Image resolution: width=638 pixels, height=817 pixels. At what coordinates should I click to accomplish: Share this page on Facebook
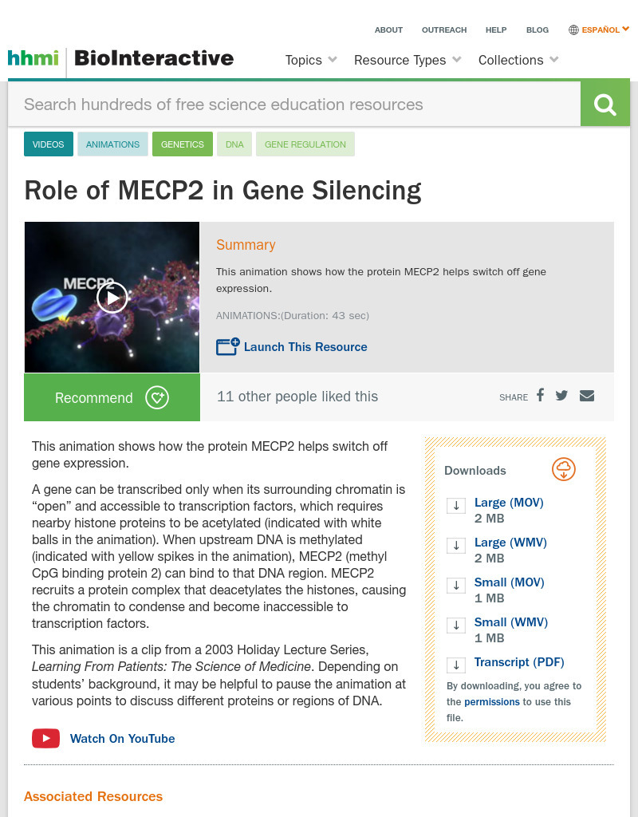click(540, 396)
